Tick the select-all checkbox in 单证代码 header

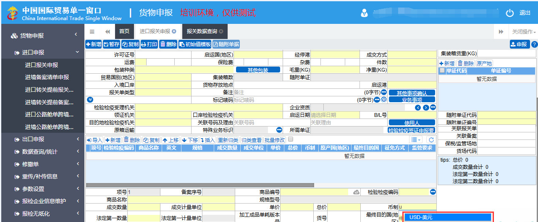[x=442, y=71]
